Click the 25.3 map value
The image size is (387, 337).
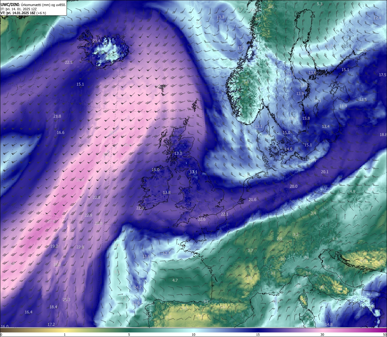coord(67,300)
